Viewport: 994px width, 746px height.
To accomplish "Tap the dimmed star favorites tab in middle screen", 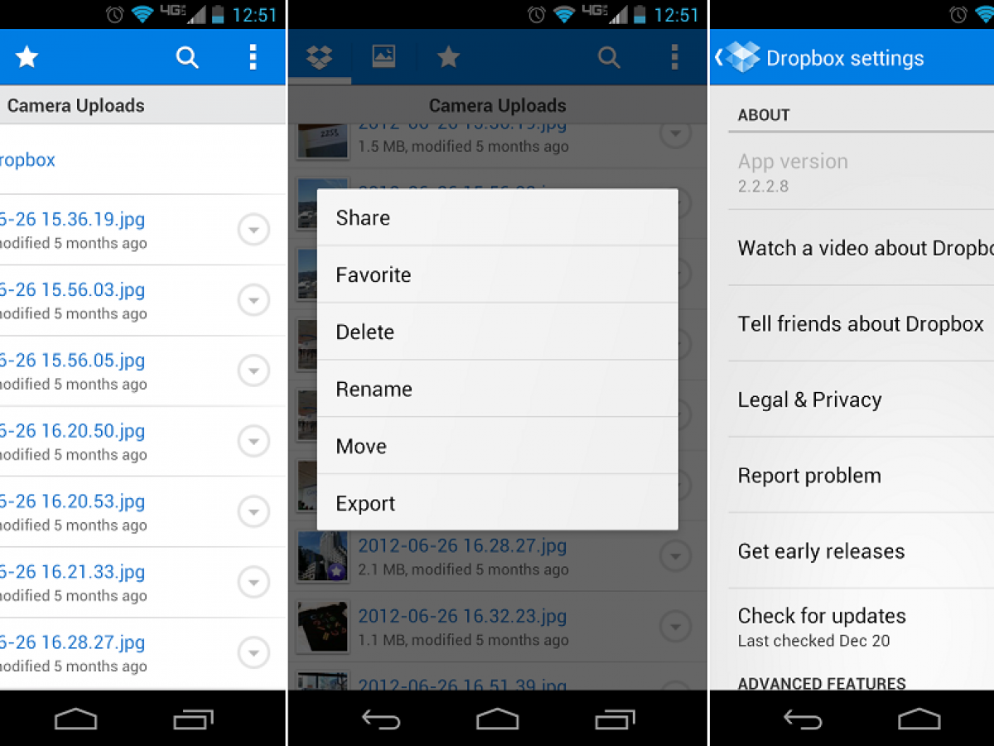I will pos(448,57).
